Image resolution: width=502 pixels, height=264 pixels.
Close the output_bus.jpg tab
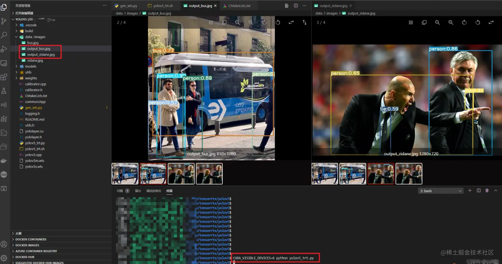tap(216, 6)
